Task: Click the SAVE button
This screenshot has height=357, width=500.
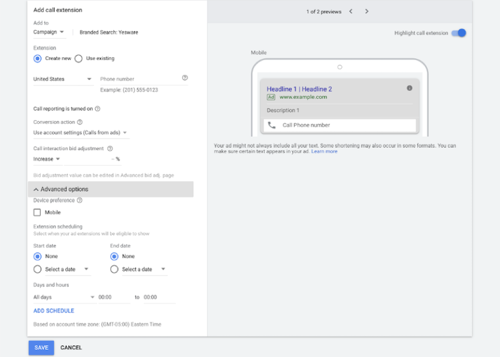Action: coord(41,348)
